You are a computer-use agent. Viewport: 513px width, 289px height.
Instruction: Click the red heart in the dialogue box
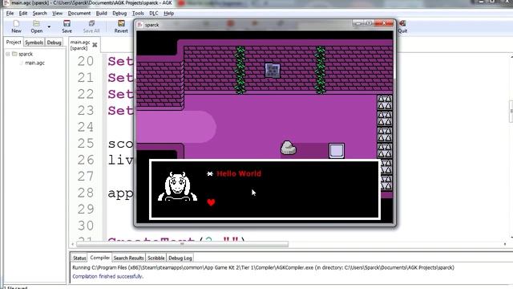[211, 202]
